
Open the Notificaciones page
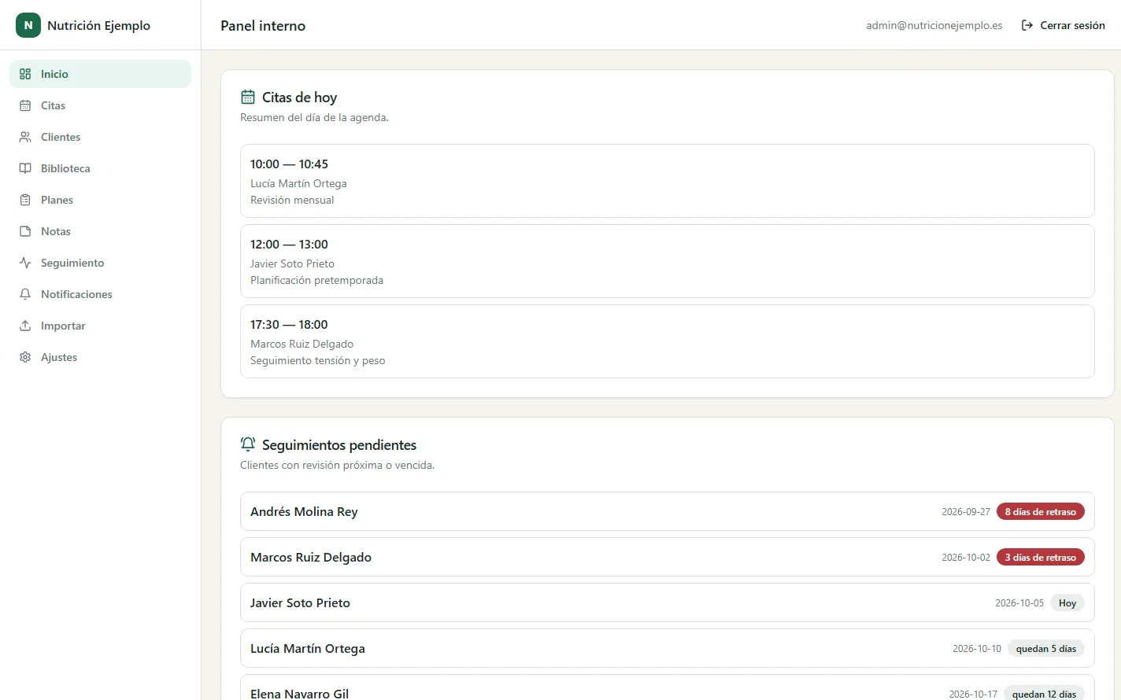[100, 294]
